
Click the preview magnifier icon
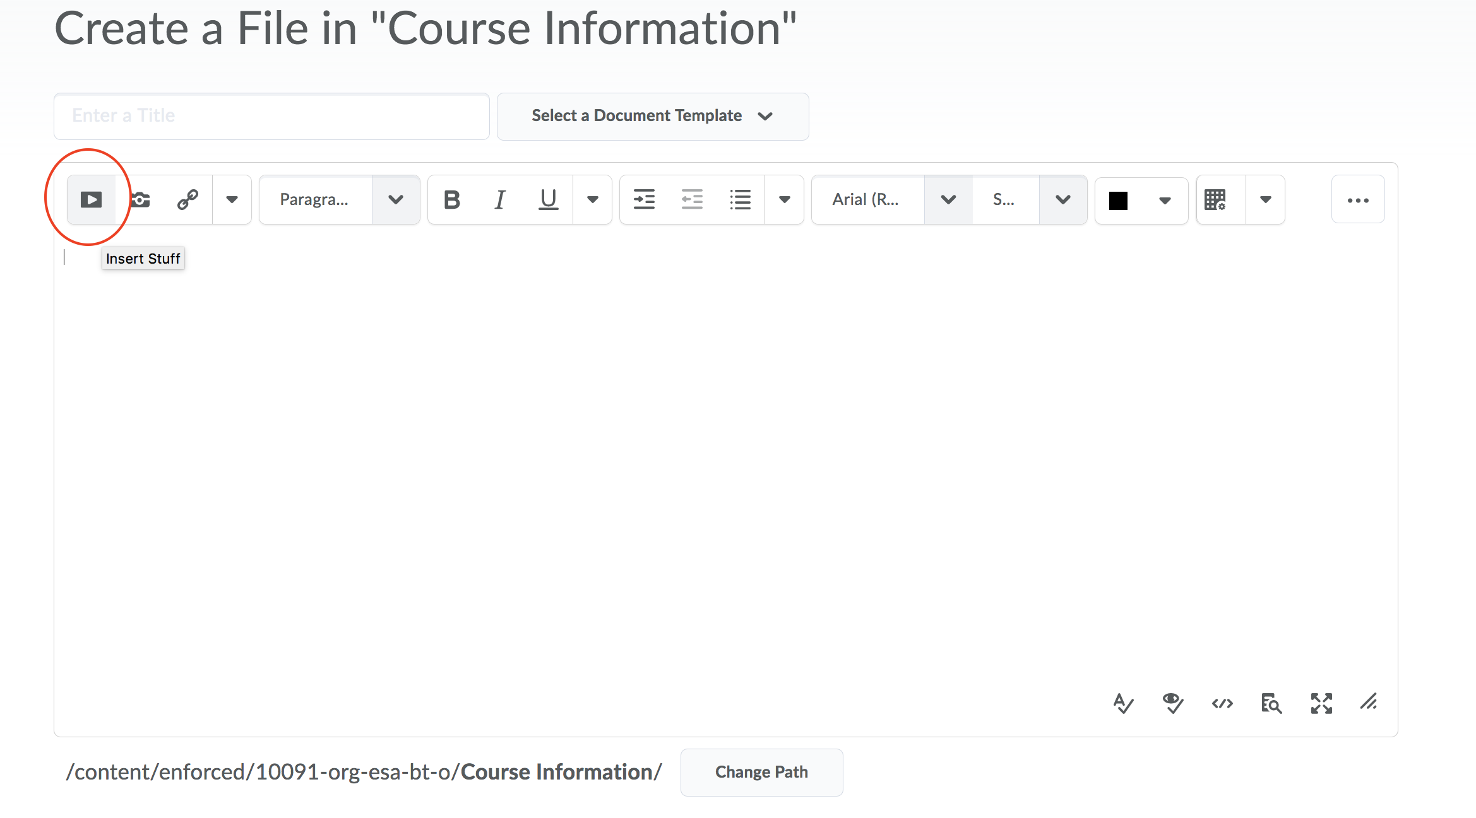point(1271,703)
